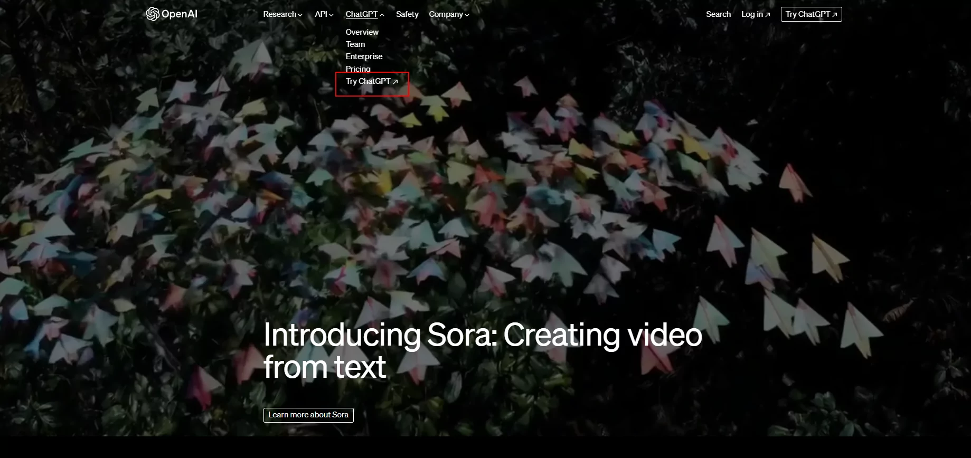Open Search in the top navigation
This screenshot has width=971, height=458.
[718, 14]
